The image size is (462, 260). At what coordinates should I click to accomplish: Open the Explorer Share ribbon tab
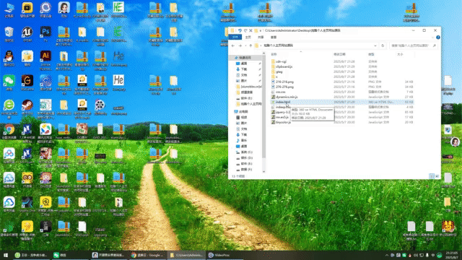[x=261, y=37]
